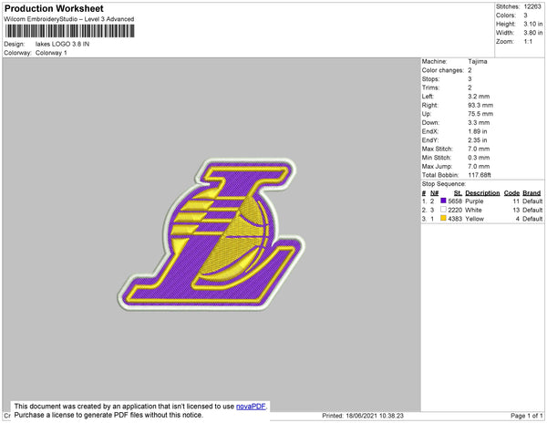
Task: Click the purple color swatch
Action: 443,201
